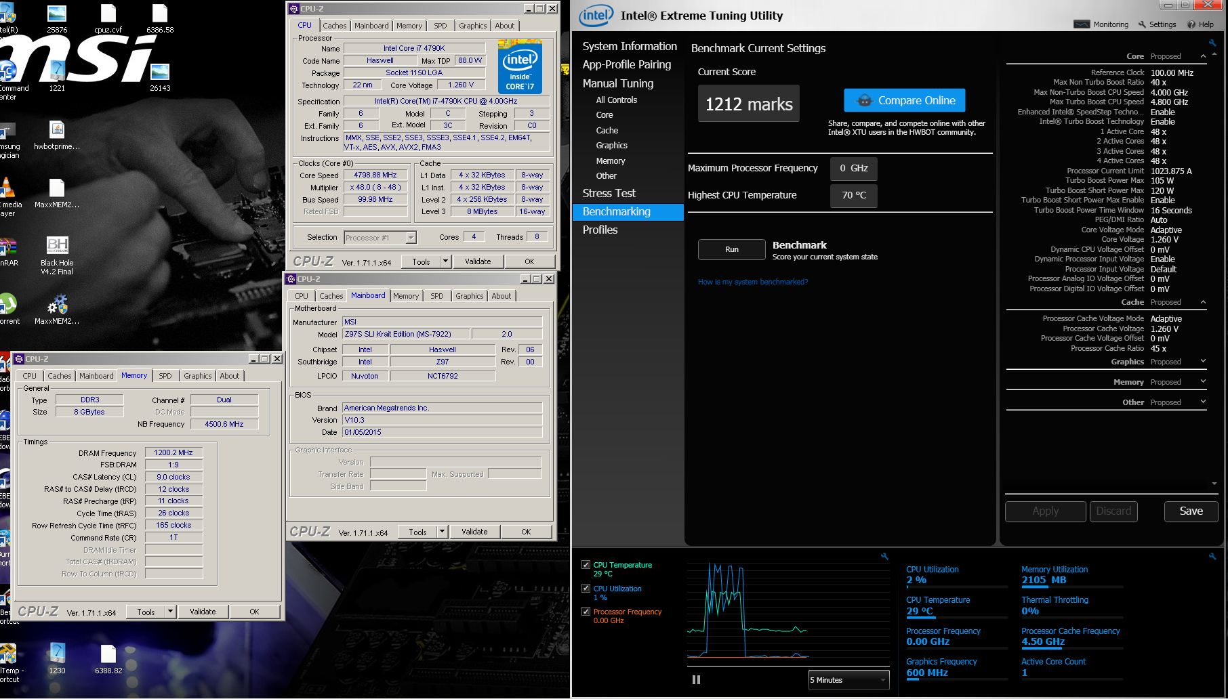The width and height of the screenshot is (1228, 699).
Task: Click OK in CPU-Z Memory window
Action: point(254,612)
